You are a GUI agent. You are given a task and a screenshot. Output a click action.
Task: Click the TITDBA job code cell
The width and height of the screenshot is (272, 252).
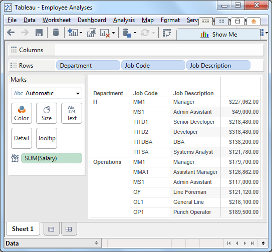coord(143,142)
